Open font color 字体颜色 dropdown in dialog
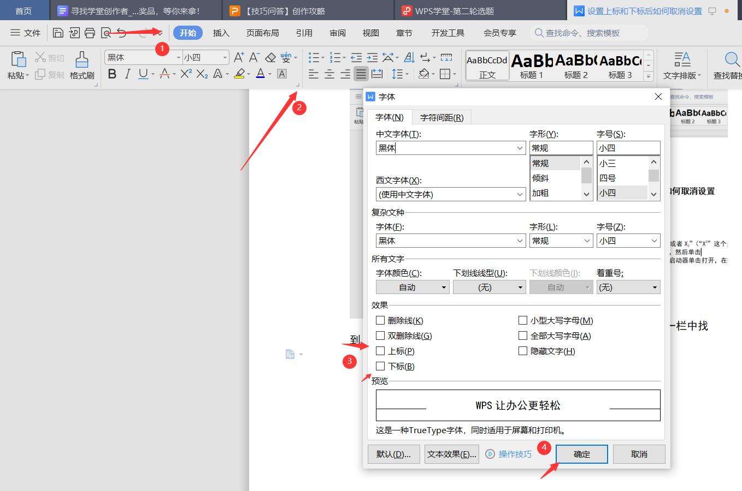The image size is (742, 491). click(x=413, y=287)
